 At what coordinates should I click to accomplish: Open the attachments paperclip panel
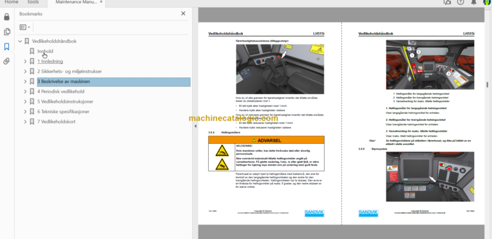[x=6, y=61]
